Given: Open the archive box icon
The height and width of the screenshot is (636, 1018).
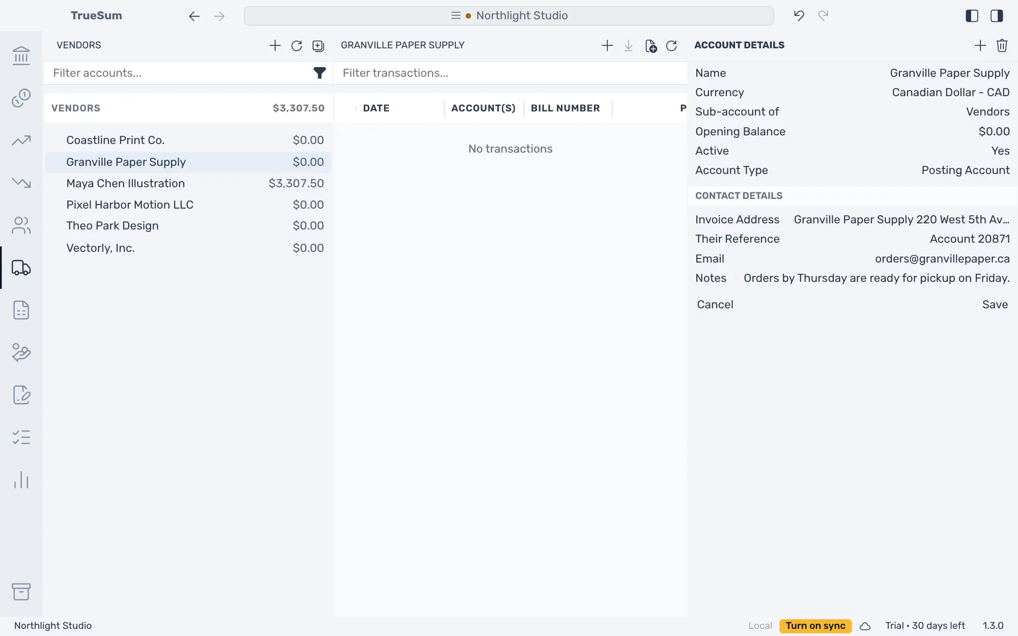Looking at the screenshot, I should [x=21, y=591].
